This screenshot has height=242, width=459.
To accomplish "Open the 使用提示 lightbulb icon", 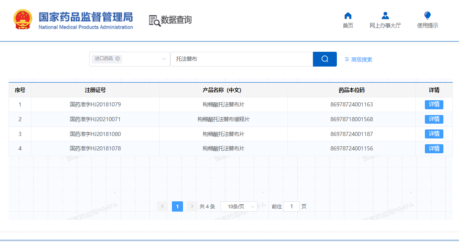I will 427,16.
